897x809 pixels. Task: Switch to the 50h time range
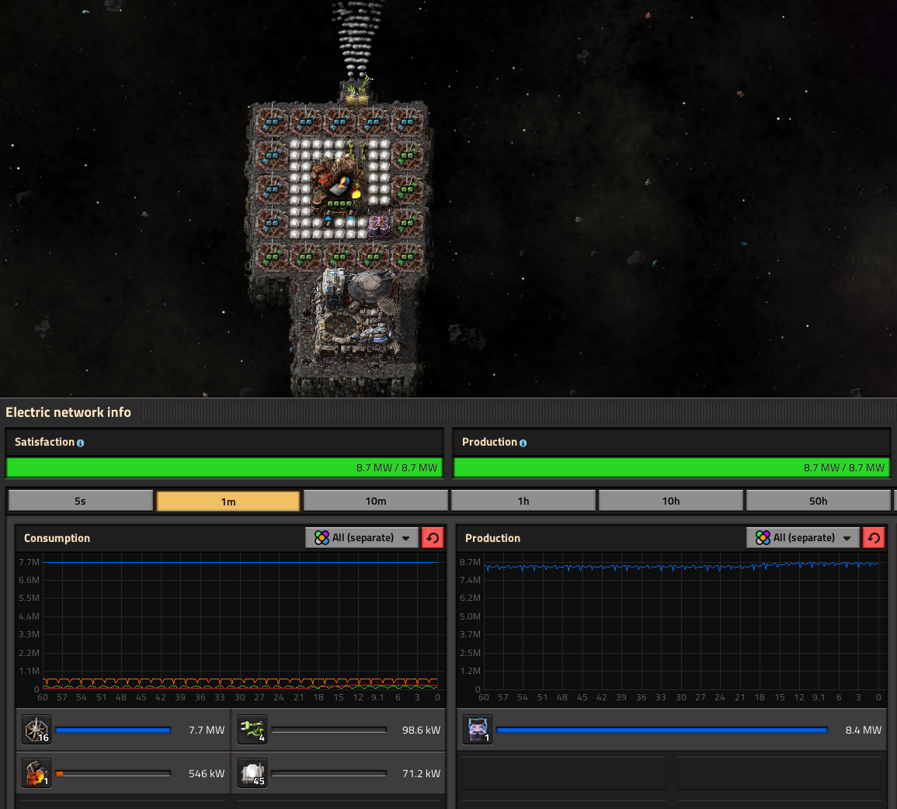(818, 501)
